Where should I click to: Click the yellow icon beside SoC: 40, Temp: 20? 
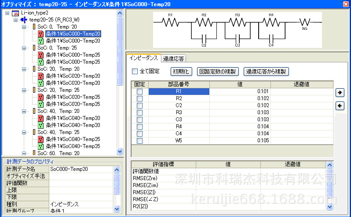[34, 111]
